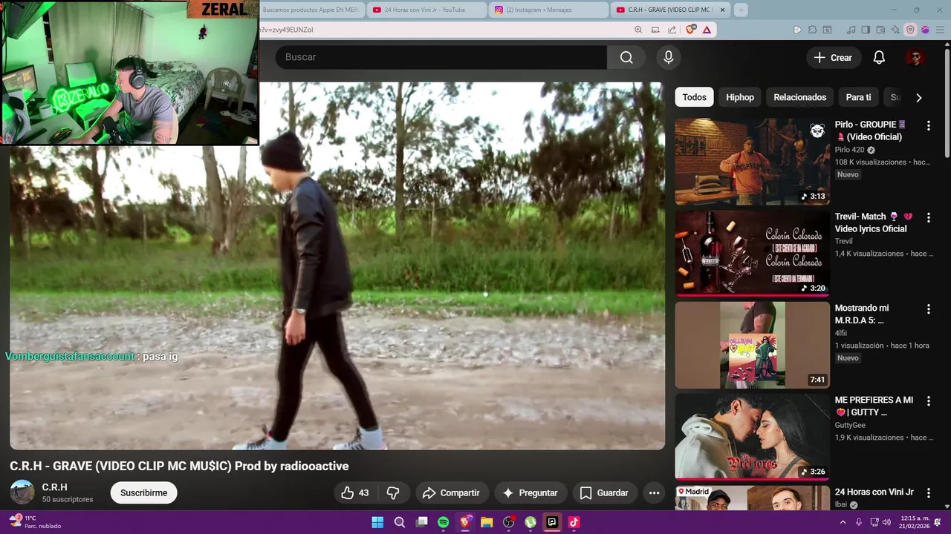Open Brave Rewards triangle icon
The height and width of the screenshot is (534, 951).
pyautogui.click(x=707, y=30)
